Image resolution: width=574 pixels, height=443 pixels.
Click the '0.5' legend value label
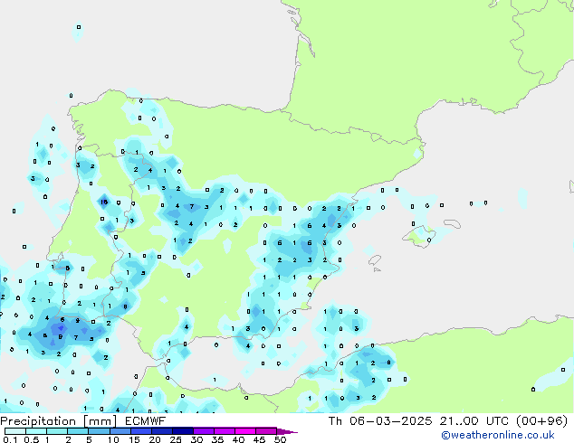click(31, 439)
